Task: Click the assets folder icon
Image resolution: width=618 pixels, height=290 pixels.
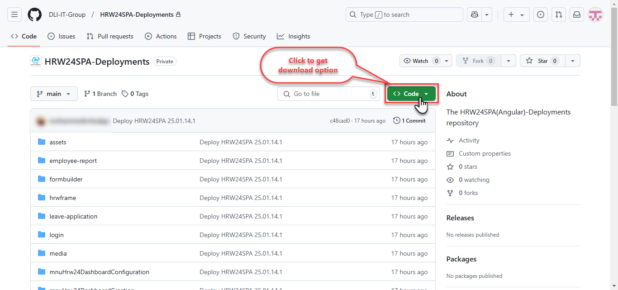Action: [41, 142]
